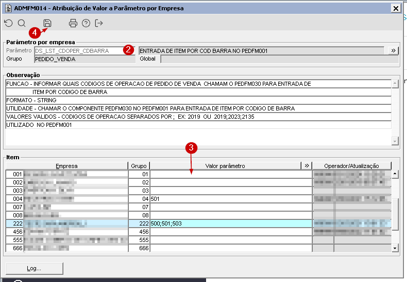This screenshot has height=282, width=407.
Task: Expand Valor parâmetro column chevron
Action: [307, 166]
